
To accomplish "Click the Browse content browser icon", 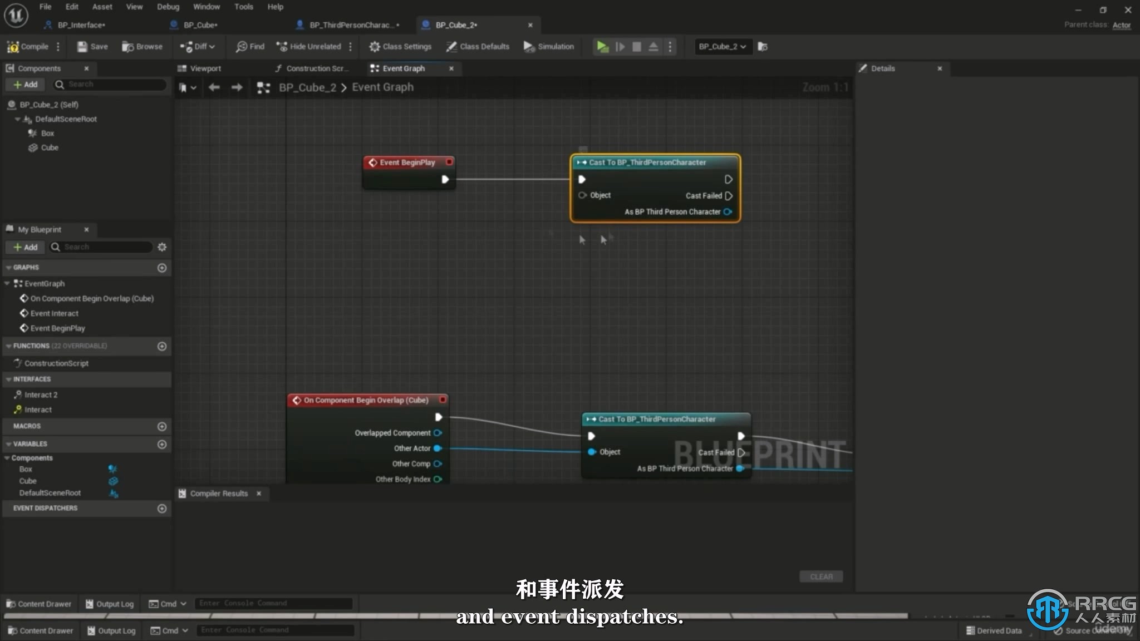I will 142,46.
